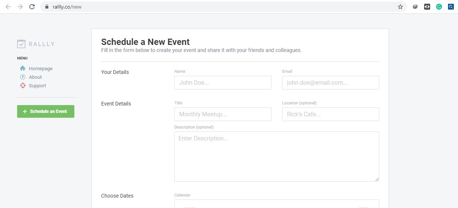Click into the Email input field

(x=330, y=82)
